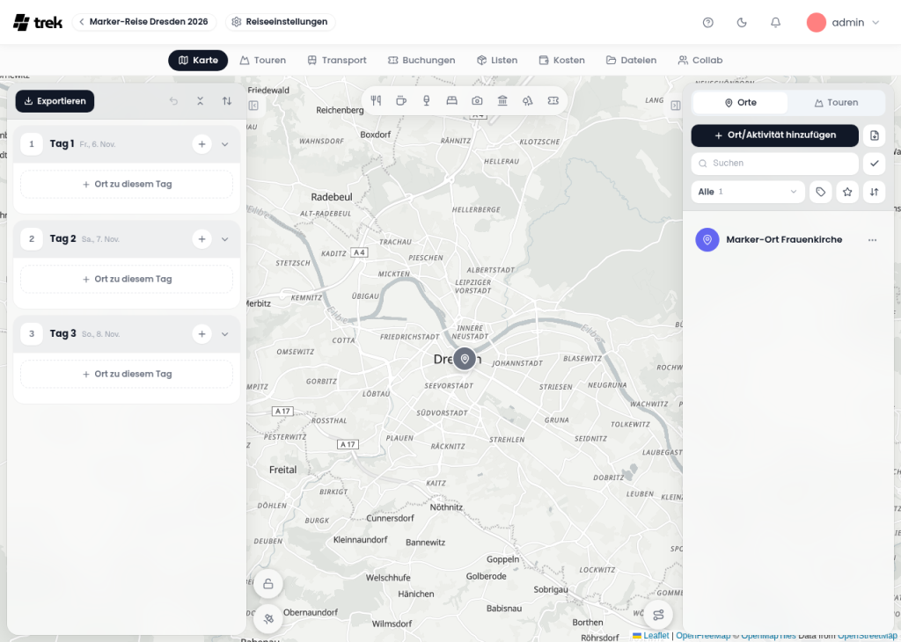Switch to the Karte tab
Screen dimensions: 901x642
click(x=198, y=61)
